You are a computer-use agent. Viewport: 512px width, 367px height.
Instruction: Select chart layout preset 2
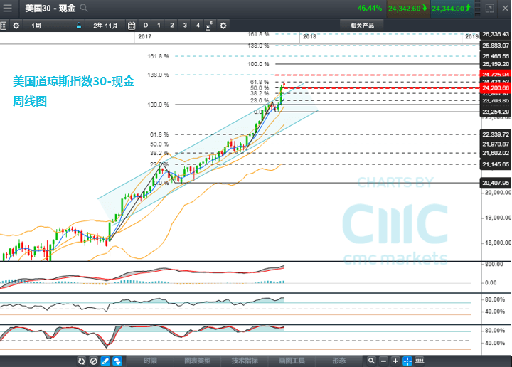tap(172, 26)
